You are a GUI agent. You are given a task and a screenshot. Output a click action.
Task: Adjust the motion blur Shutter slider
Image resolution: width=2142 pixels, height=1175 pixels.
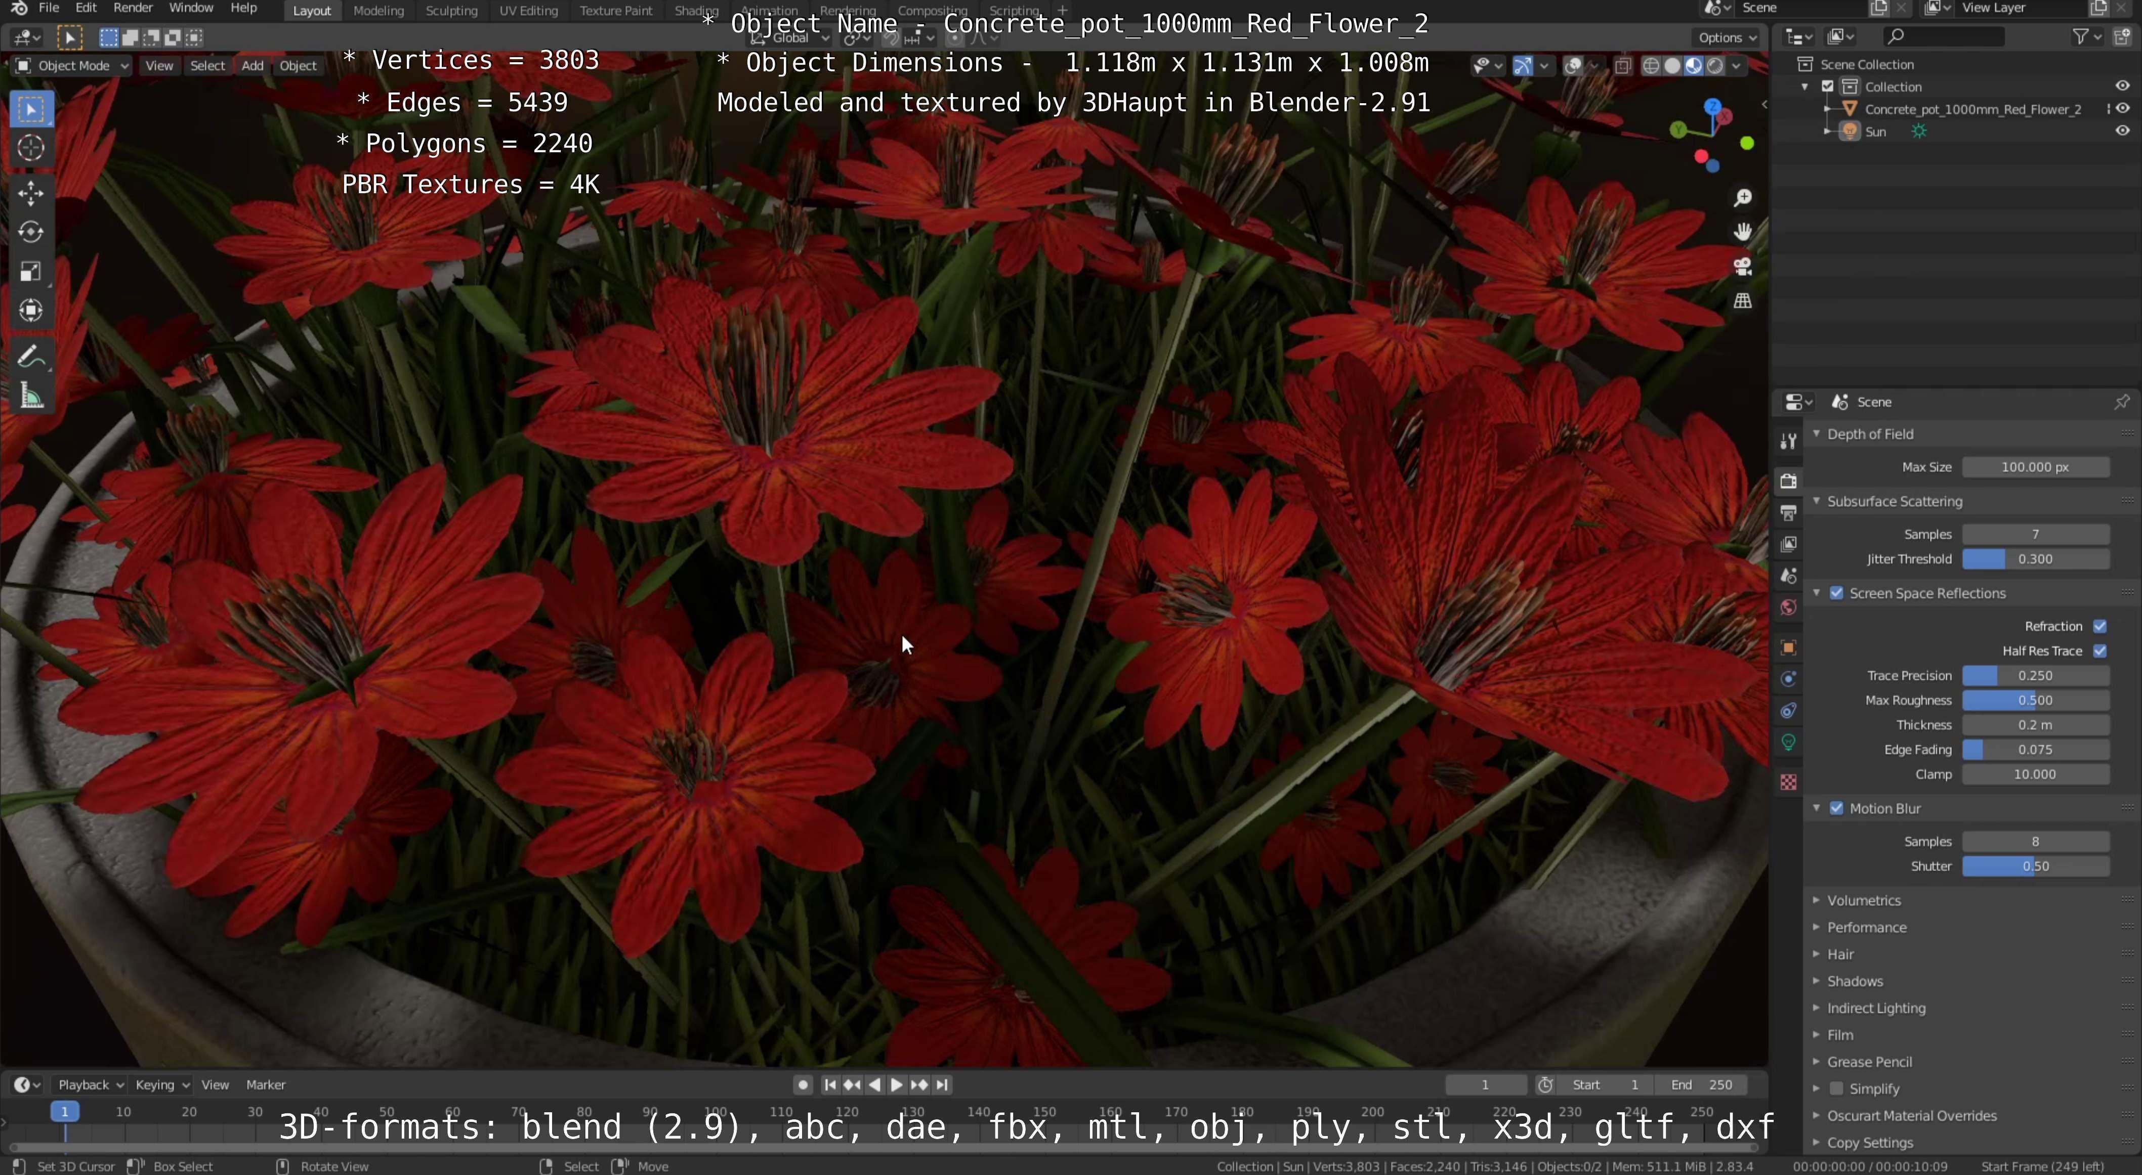pyautogui.click(x=2036, y=867)
